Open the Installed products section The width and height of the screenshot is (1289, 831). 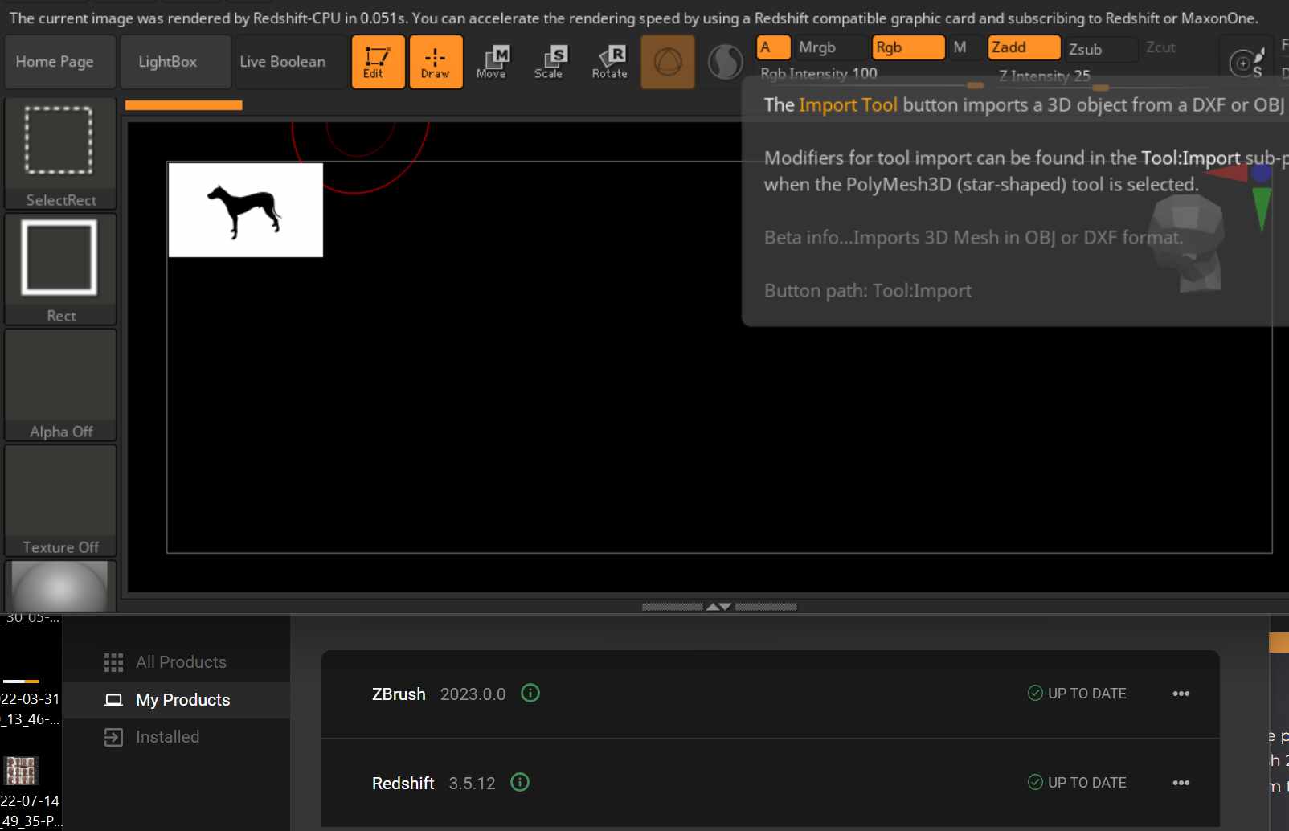tap(167, 737)
